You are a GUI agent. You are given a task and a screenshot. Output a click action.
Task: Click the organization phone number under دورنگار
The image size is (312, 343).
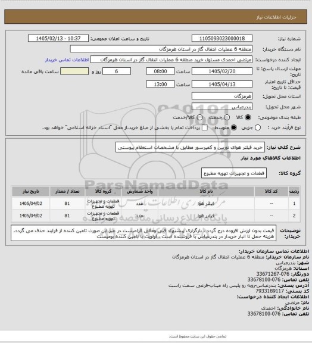(264, 279)
